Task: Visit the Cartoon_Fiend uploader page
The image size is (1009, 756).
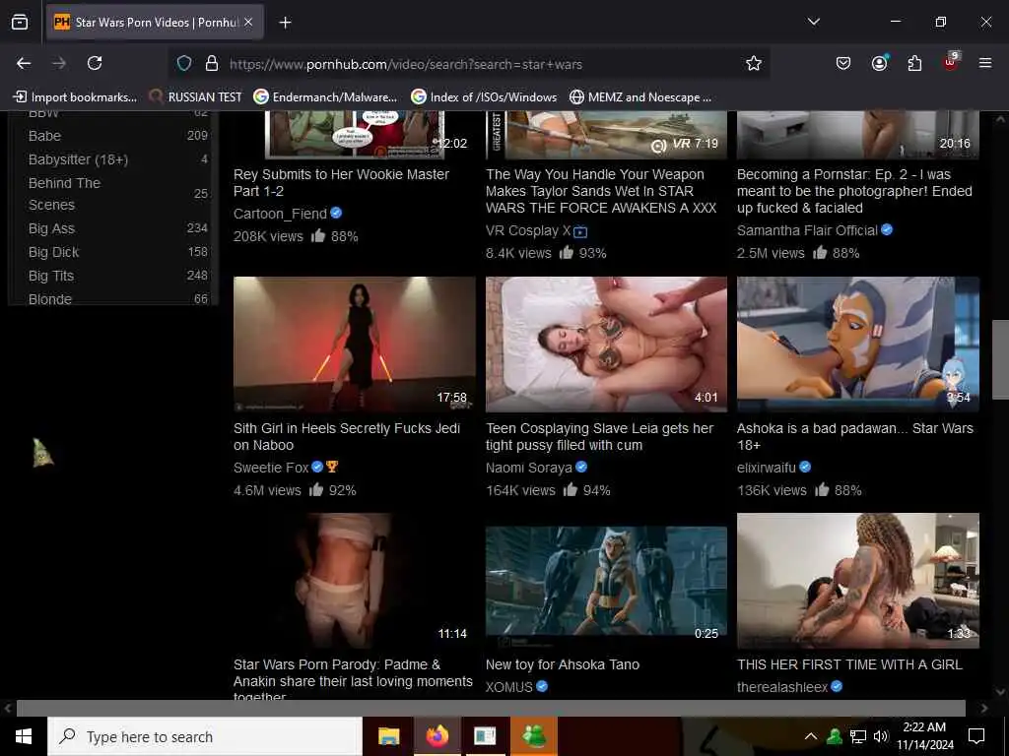Action: 280,214
